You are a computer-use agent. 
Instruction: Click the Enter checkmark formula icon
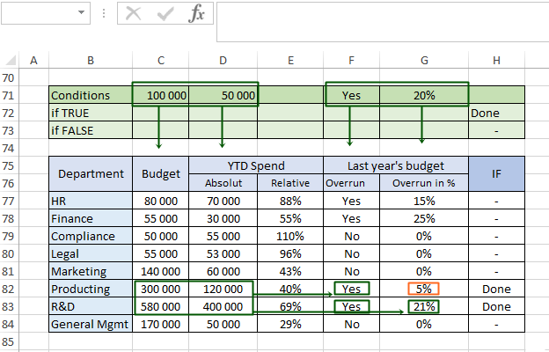[165, 13]
